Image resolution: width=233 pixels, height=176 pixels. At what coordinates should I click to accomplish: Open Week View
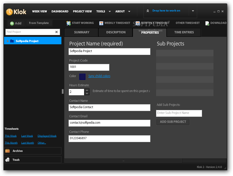[39, 12]
